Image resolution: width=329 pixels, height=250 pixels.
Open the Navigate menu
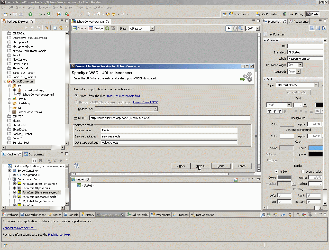(x=44, y=7)
